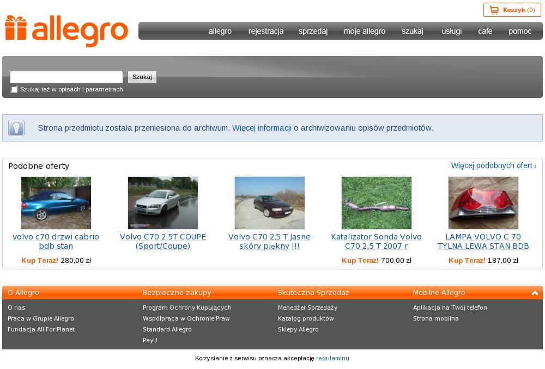Visit the cafe section
This screenshot has width=545, height=369.
(x=485, y=31)
